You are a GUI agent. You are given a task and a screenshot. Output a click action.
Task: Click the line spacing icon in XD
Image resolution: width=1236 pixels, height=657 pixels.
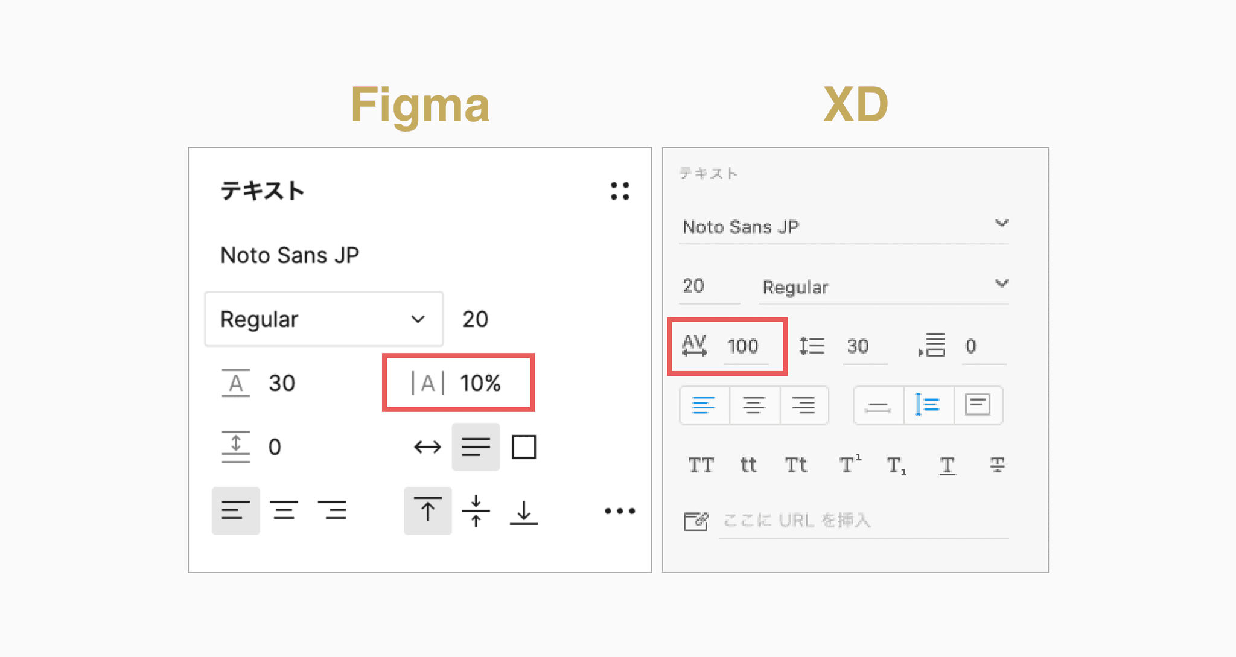(812, 346)
